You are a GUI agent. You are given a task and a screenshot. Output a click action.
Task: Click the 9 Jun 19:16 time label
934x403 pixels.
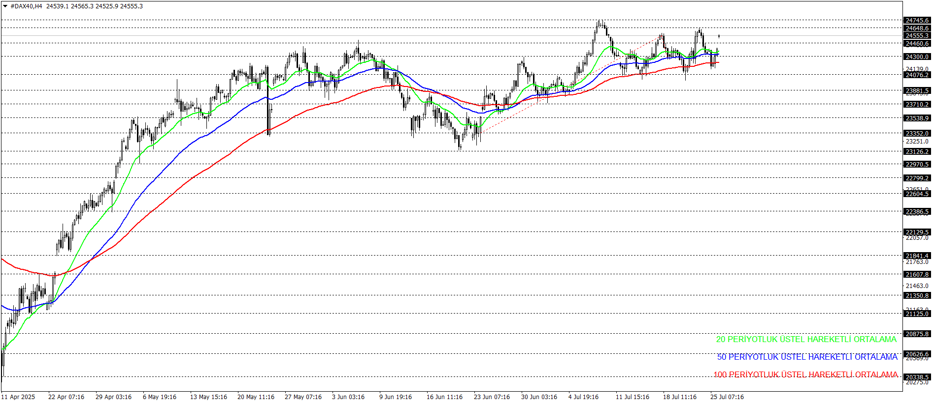396,397
